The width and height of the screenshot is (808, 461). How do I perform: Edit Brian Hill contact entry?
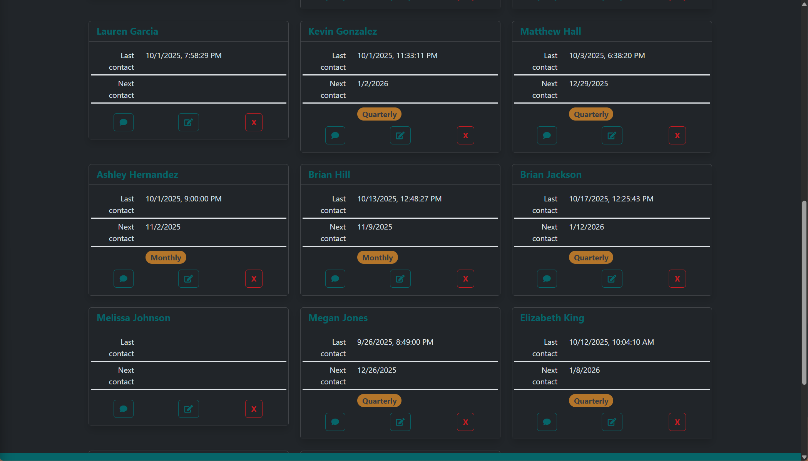[x=400, y=279]
